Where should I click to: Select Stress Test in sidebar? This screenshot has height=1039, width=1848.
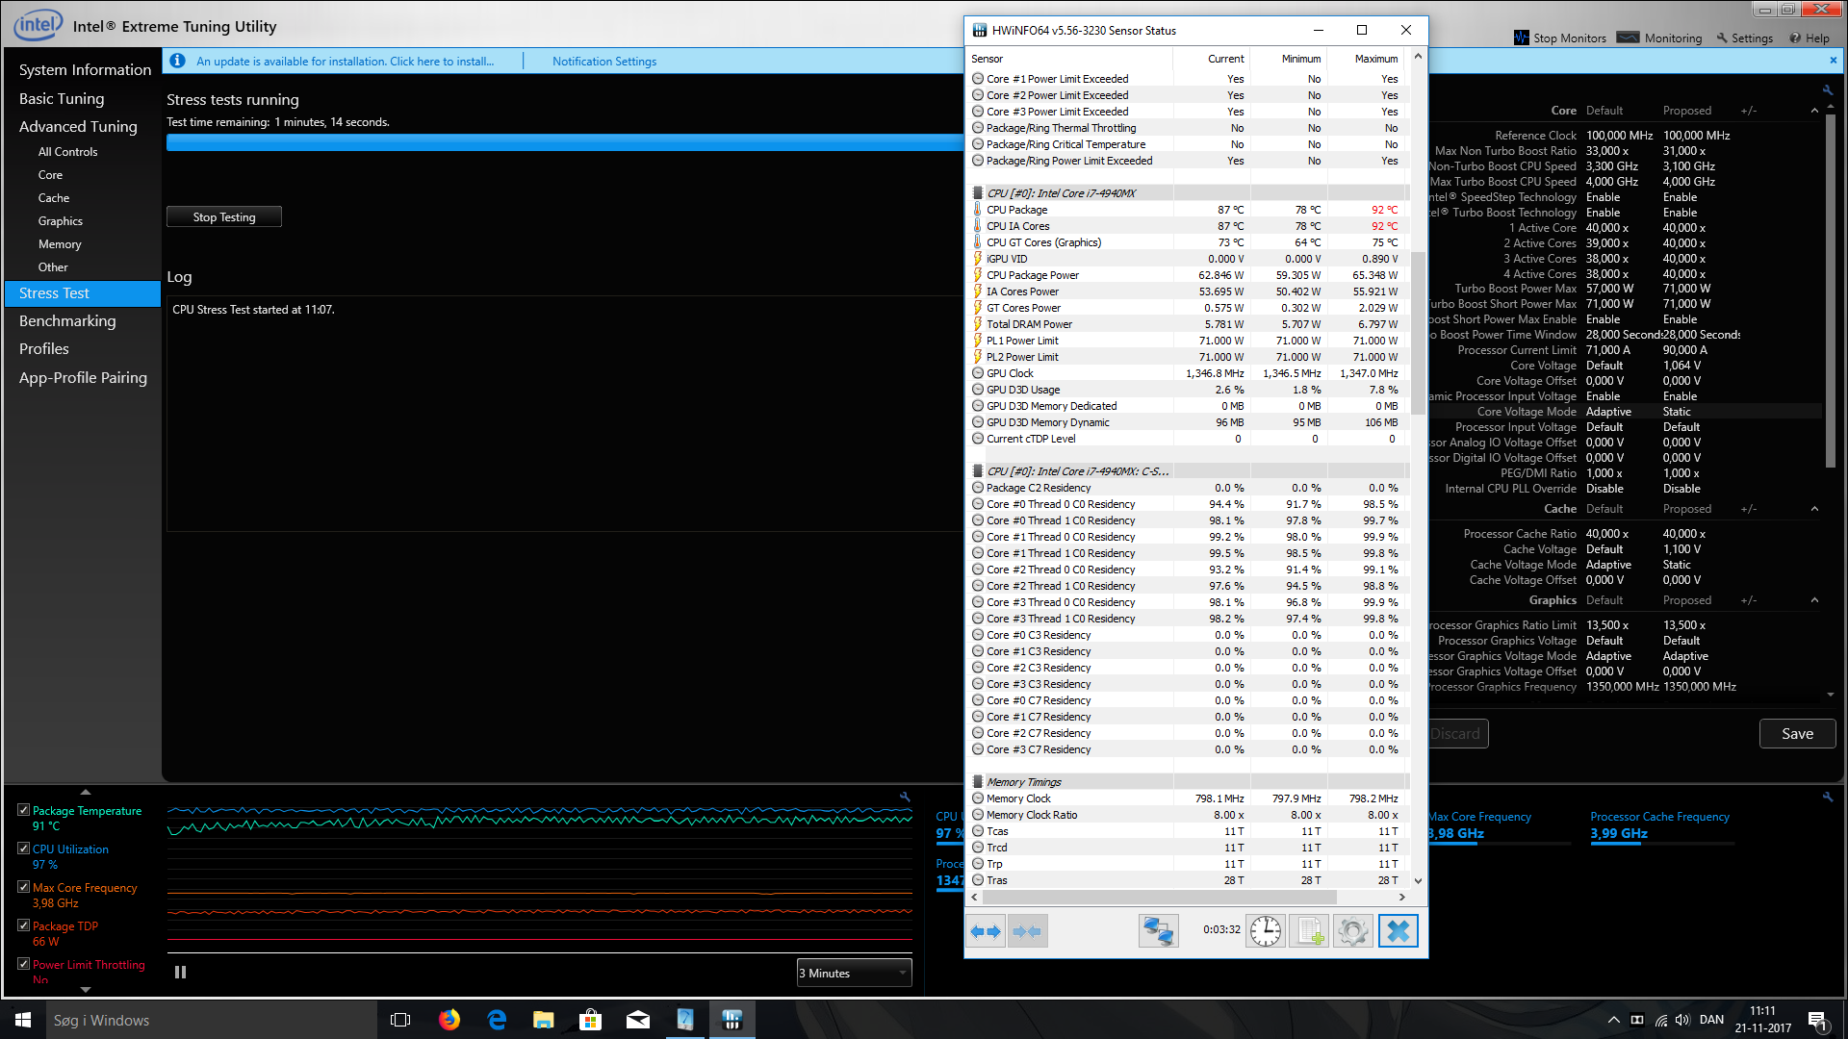pos(83,293)
